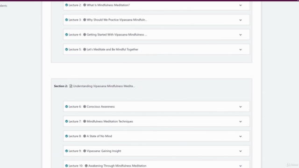Click the Section 2: label
299x168 pixels.
(x=61, y=86)
